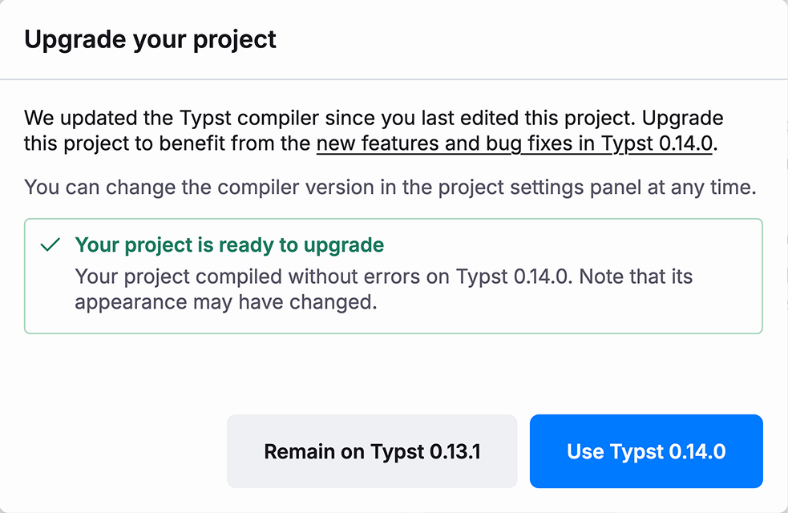This screenshot has width=788, height=513.
Task: Click the "appearance may have changed" text line
Action: [225, 303]
